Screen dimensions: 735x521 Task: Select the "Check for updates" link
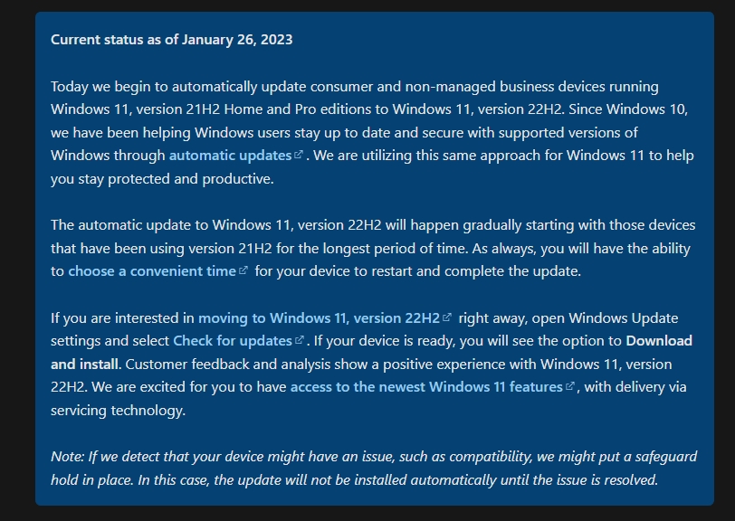(233, 341)
